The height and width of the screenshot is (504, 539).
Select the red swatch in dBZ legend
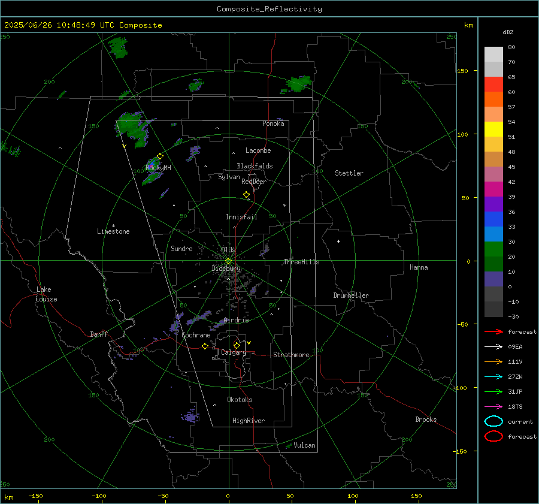coord(493,84)
